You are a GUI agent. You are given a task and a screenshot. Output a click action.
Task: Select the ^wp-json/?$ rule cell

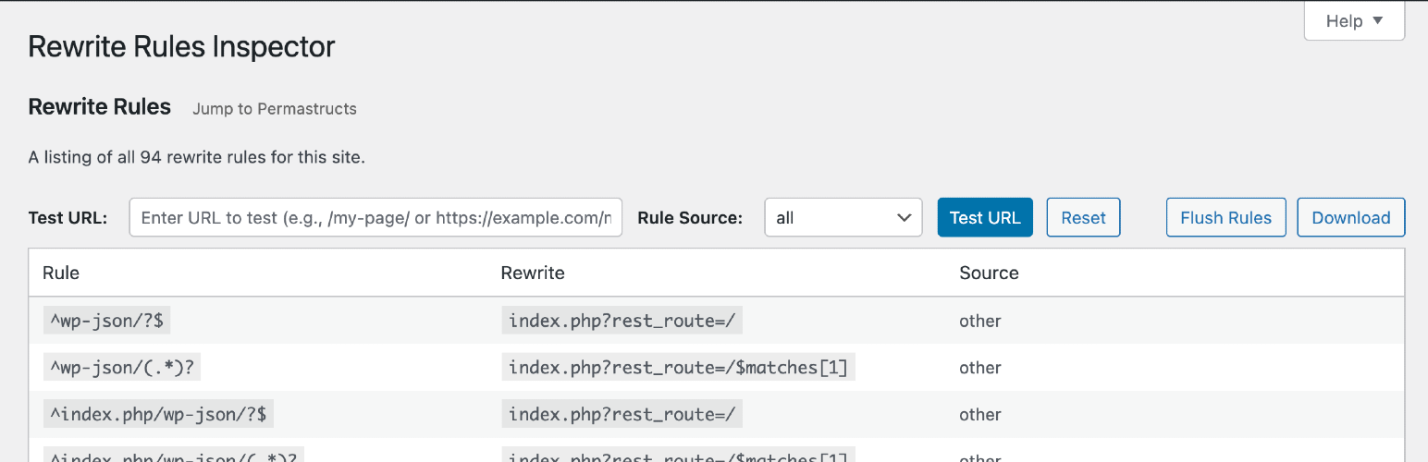106,321
